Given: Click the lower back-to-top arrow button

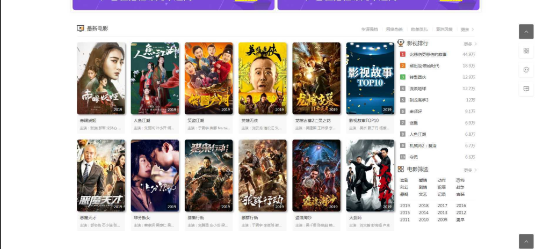Looking at the screenshot, I should coord(526,241).
